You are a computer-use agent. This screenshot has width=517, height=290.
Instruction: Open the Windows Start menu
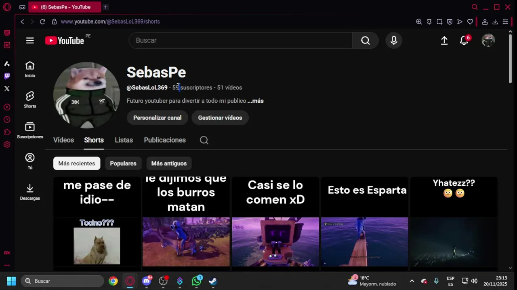pyautogui.click(x=11, y=281)
